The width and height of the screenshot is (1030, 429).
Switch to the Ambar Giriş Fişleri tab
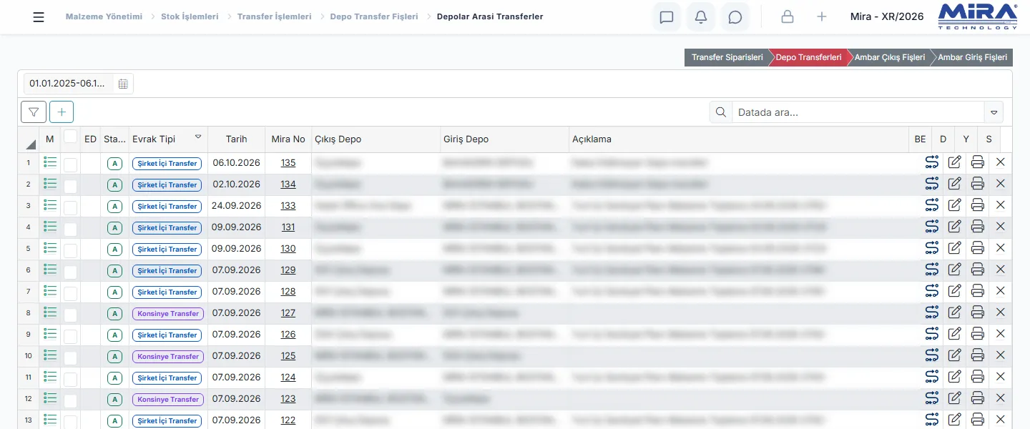pyautogui.click(x=972, y=57)
